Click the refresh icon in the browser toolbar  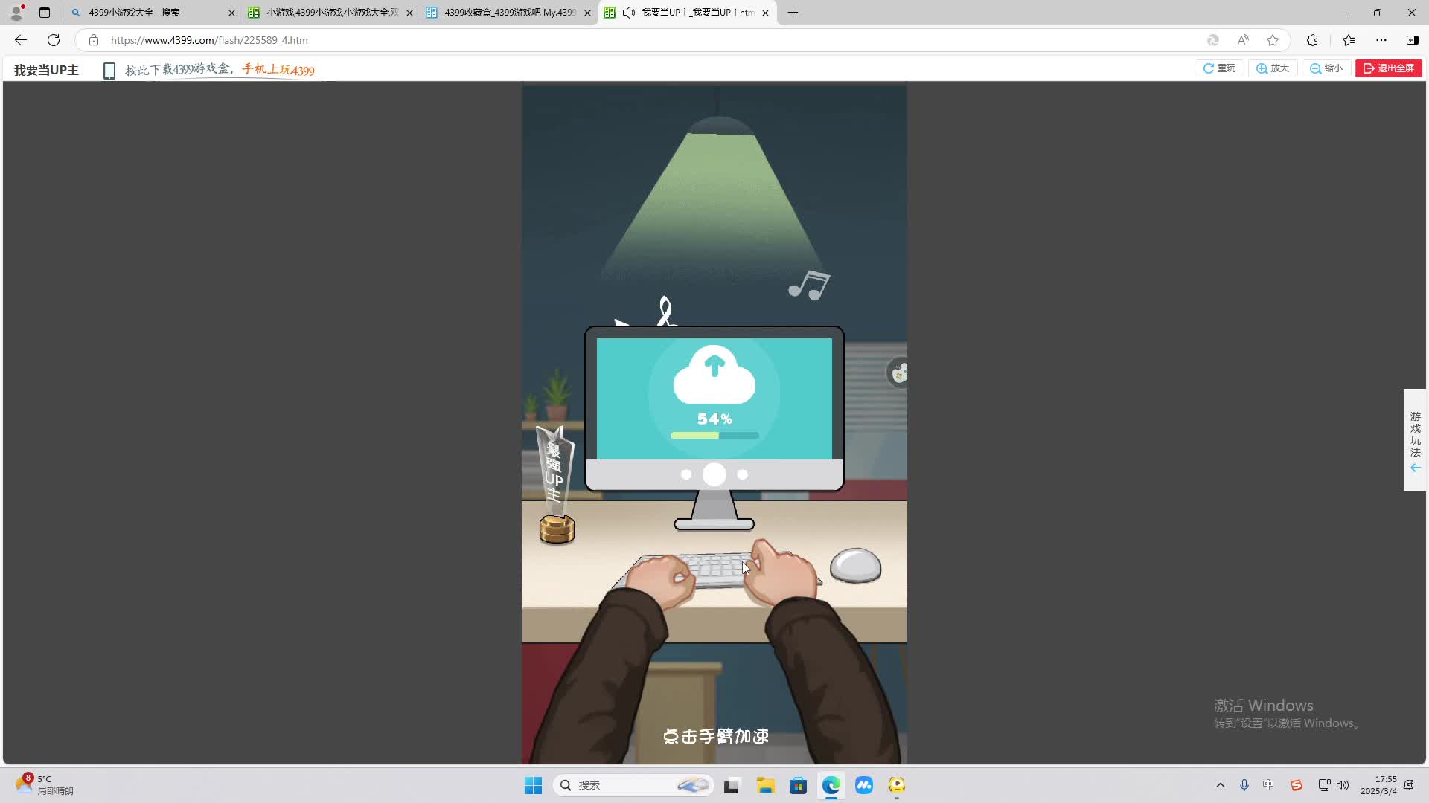pyautogui.click(x=53, y=40)
